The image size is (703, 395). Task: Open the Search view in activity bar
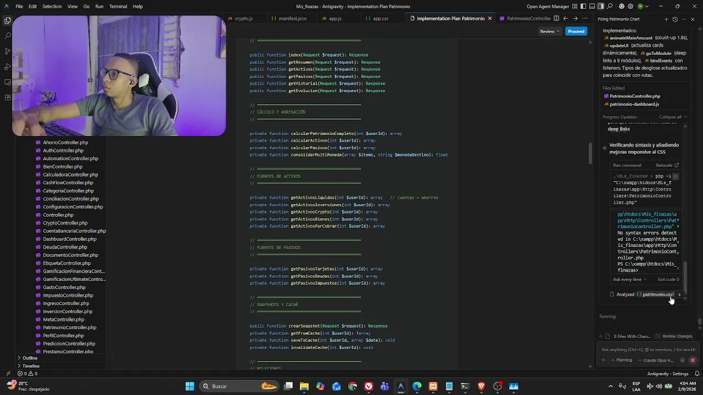(8, 36)
